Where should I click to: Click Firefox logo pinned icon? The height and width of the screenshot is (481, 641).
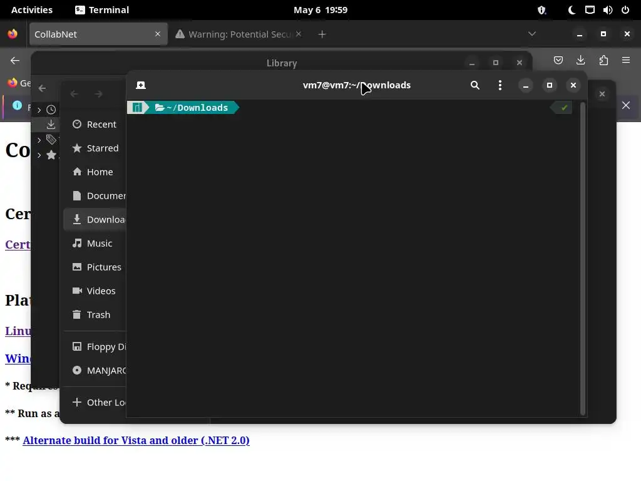pos(13,34)
